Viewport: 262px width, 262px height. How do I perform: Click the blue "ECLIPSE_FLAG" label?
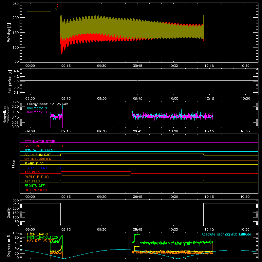tap(36, 168)
